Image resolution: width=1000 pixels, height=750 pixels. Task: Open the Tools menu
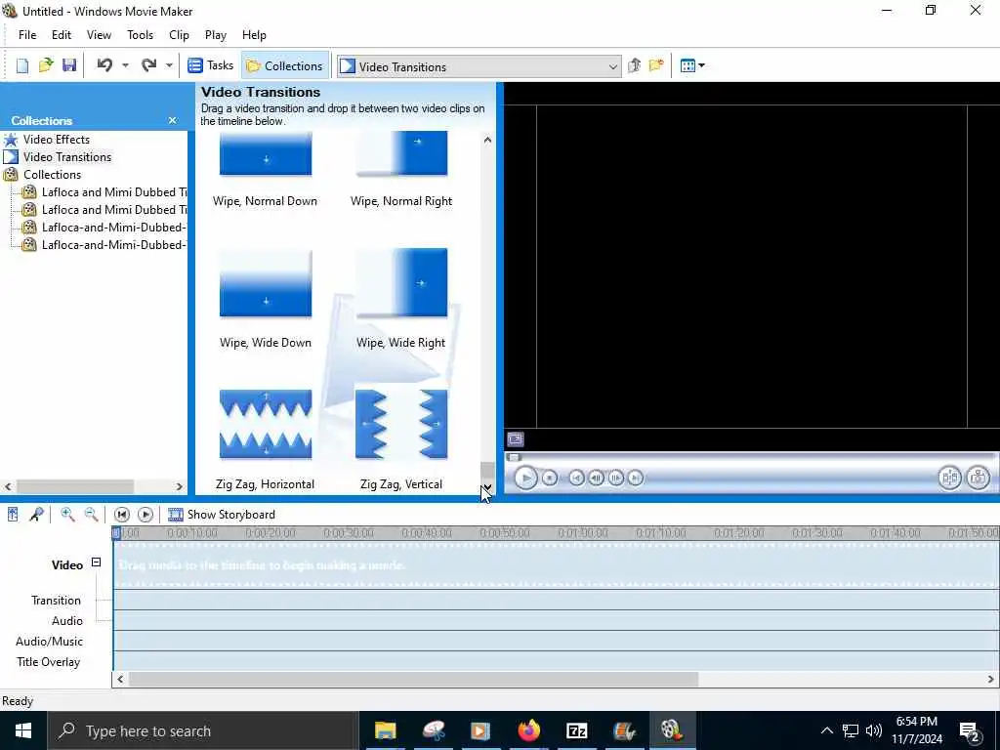pyautogui.click(x=140, y=35)
